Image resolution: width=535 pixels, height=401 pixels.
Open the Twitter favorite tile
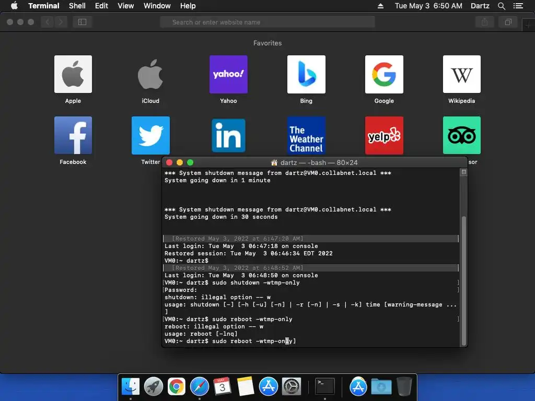150,135
